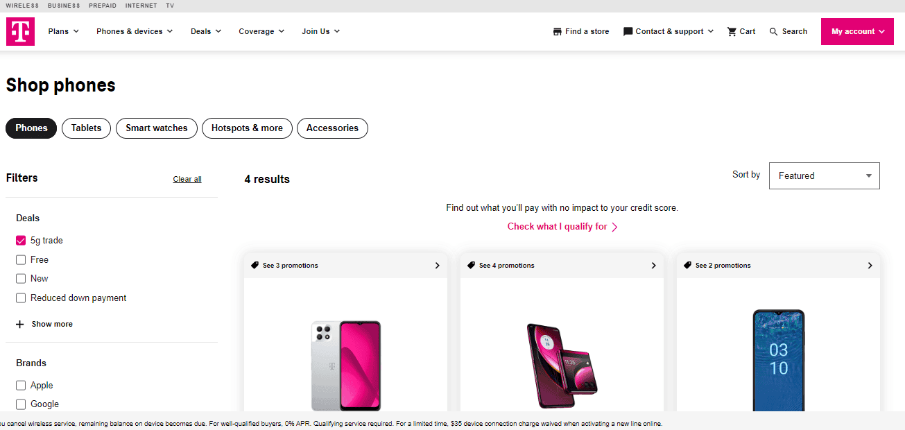Click Check what I qualify for

tap(562, 227)
